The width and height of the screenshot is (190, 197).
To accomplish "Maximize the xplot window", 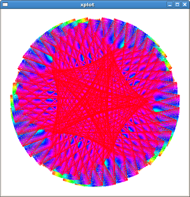I will (x=177, y=4).
